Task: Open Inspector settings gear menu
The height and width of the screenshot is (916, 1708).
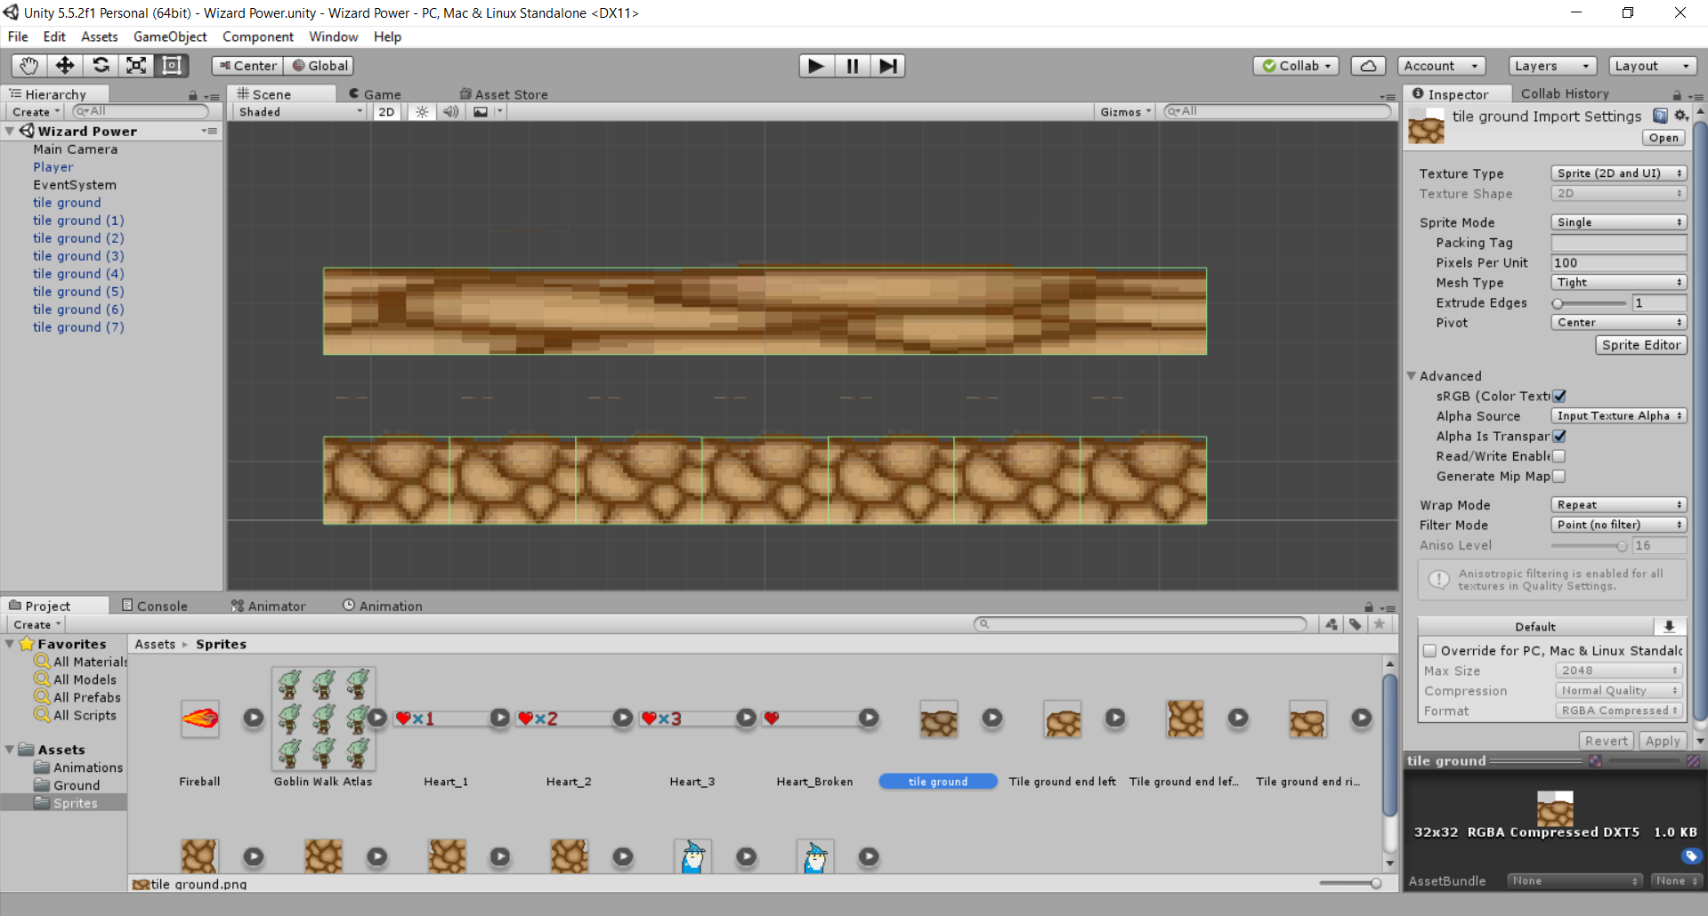Action: tap(1680, 116)
